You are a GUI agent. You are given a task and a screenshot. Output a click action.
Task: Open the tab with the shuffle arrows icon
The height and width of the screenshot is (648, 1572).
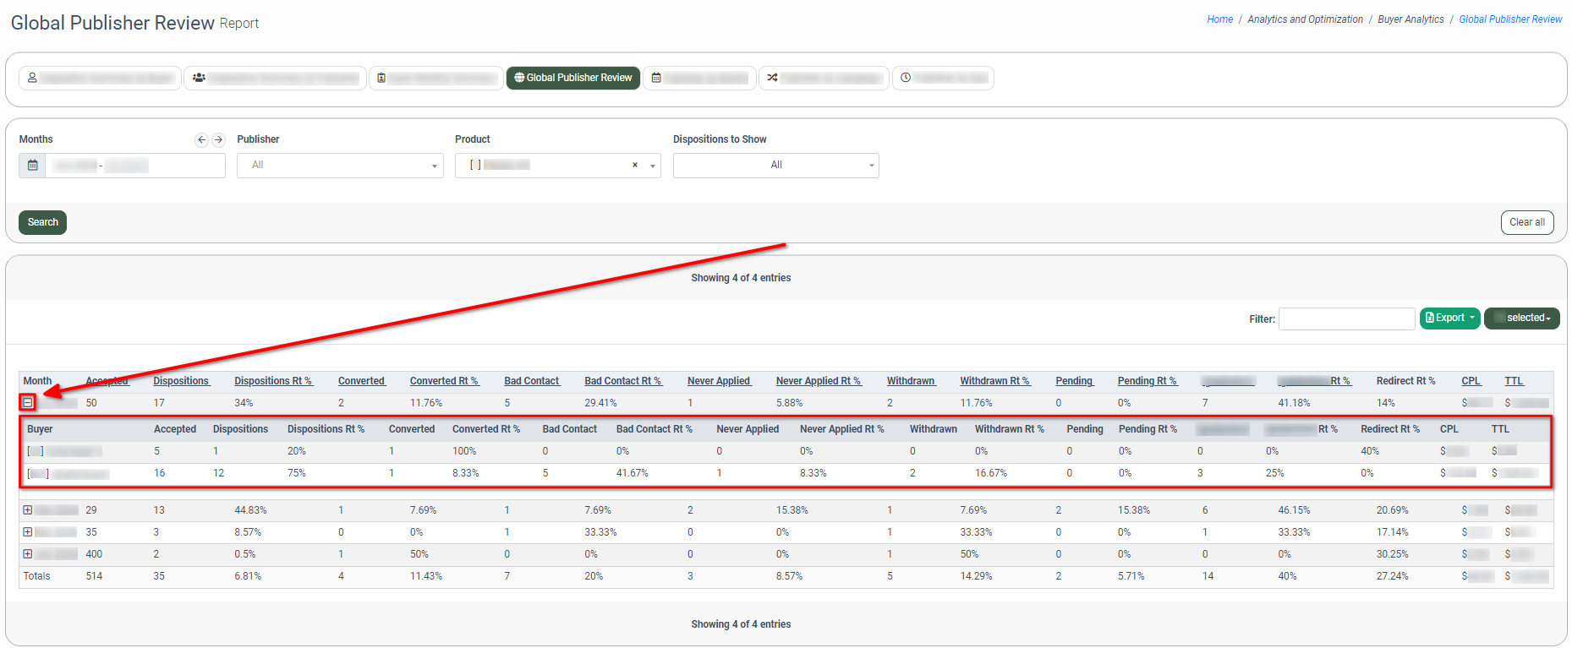823,78
